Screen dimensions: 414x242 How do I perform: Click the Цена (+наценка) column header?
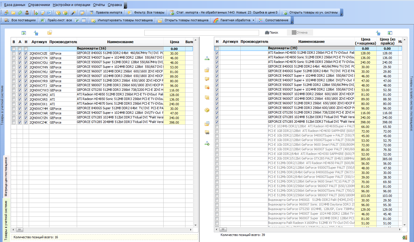tap(365, 41)
